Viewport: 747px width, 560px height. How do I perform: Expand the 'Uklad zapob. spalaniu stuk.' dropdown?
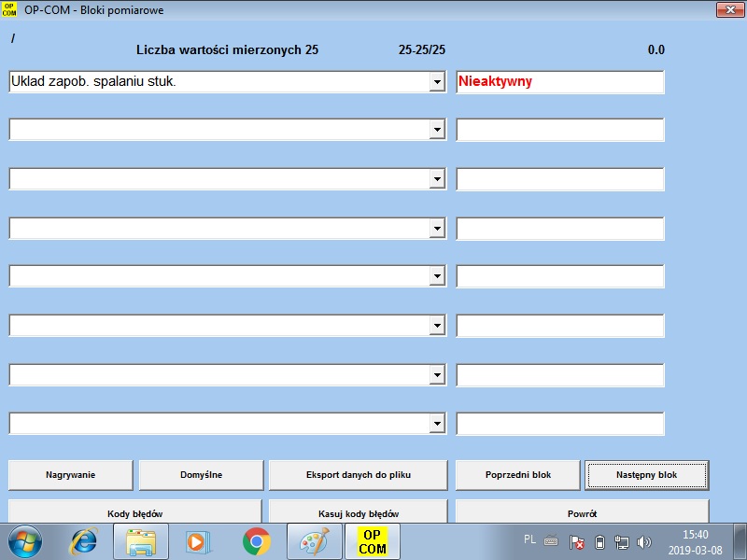(436, 82)
